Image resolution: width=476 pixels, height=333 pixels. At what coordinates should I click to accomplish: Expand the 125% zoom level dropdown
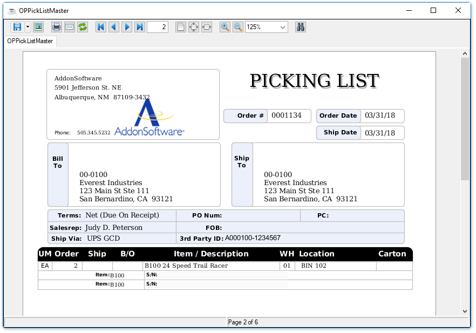283,27
